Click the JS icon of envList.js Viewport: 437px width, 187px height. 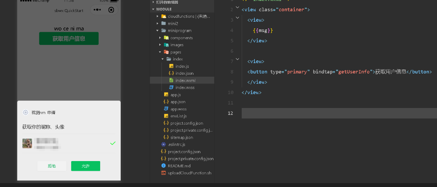pos(166,116)
